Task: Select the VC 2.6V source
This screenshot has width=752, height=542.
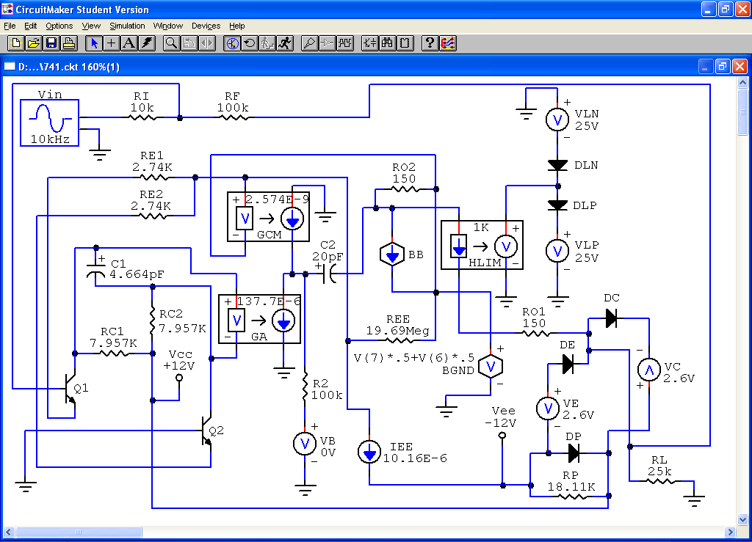Action: 649,370
